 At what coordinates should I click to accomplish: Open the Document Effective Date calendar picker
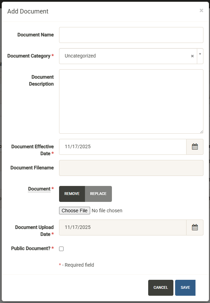tap(195, 147)
